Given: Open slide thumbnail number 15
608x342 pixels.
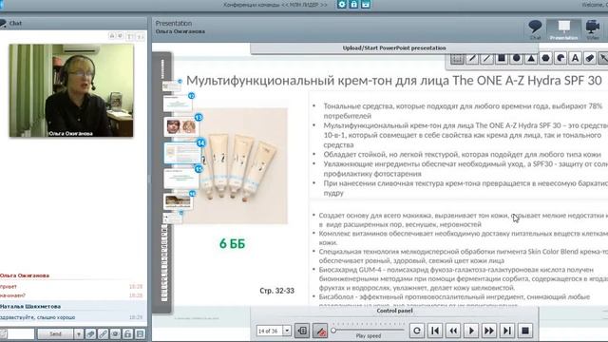Looking at the screenshot, I should (181, 178).
